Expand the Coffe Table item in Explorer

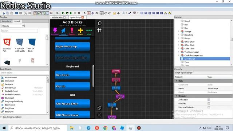pos(179,48)
